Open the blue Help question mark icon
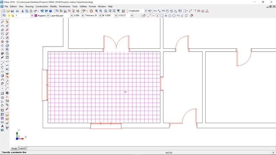 pos(50,11)
